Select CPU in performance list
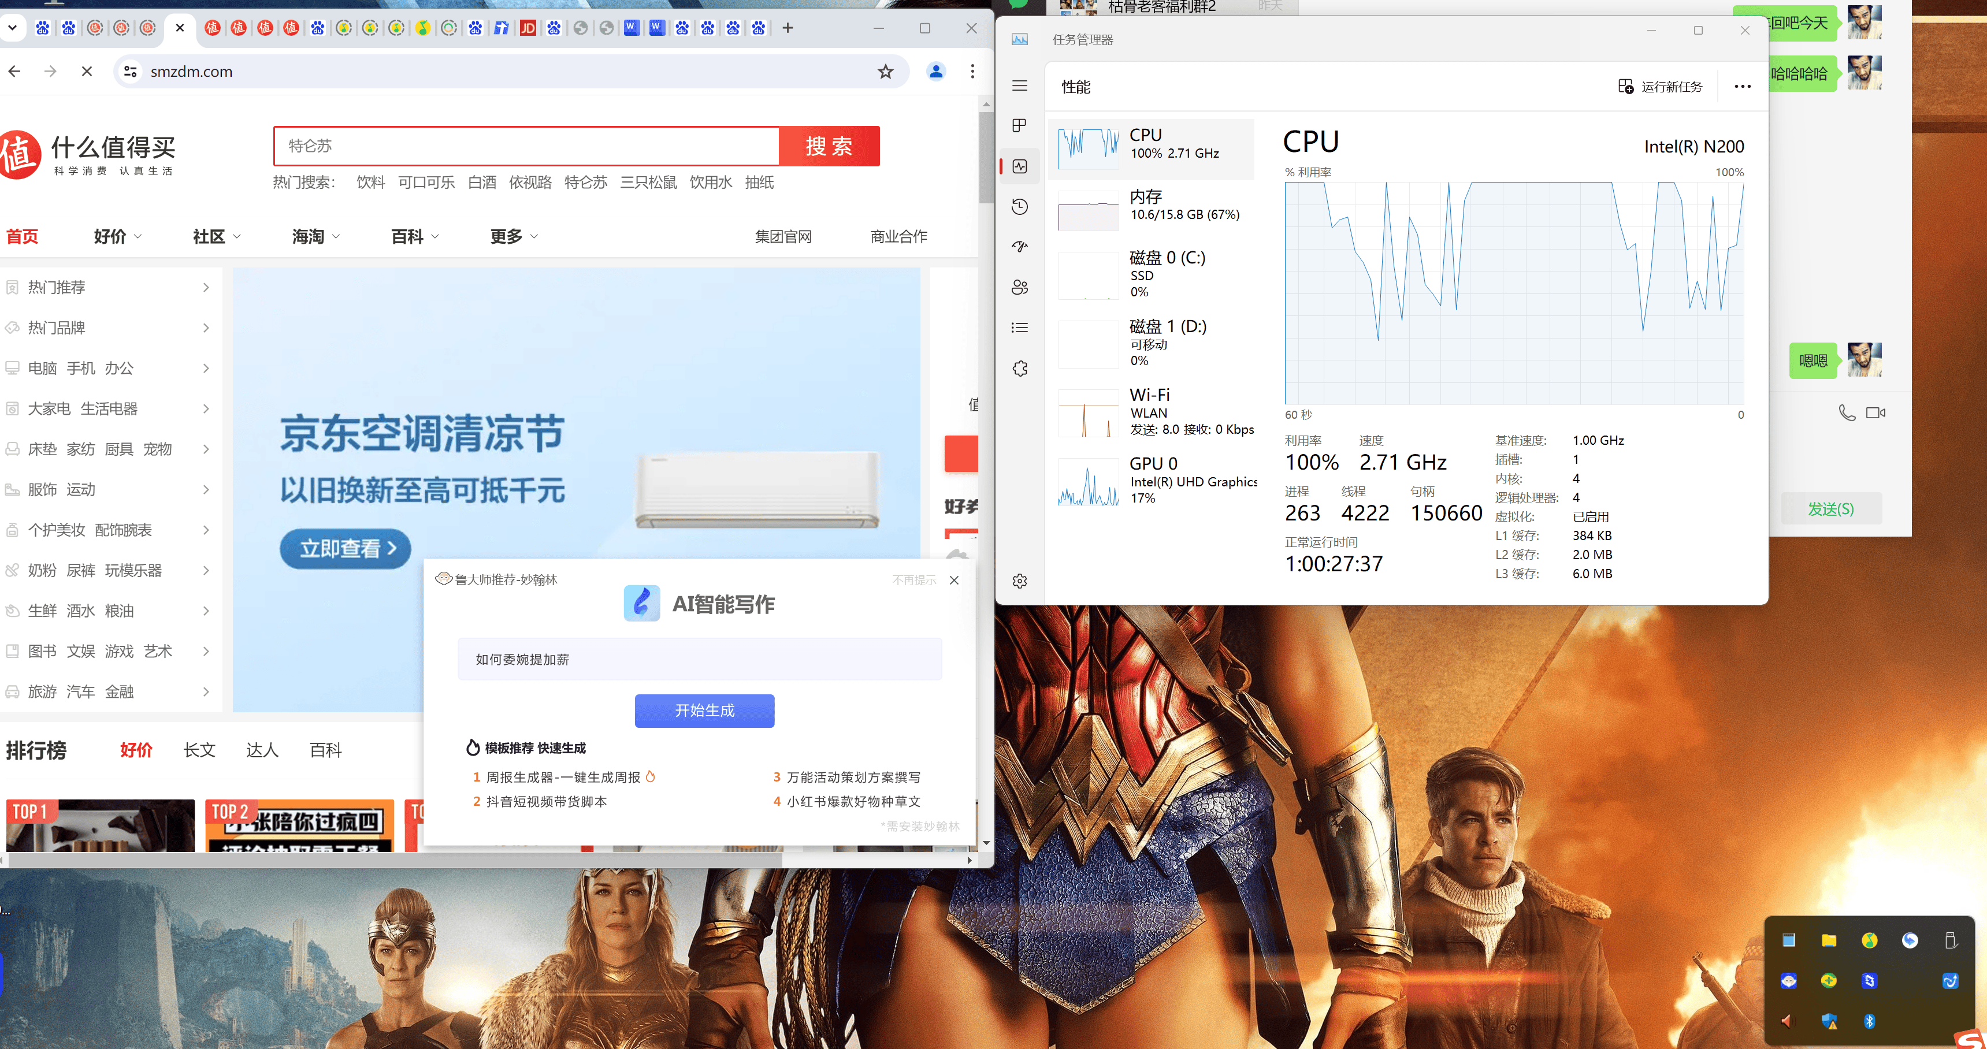 (1150, 150)
